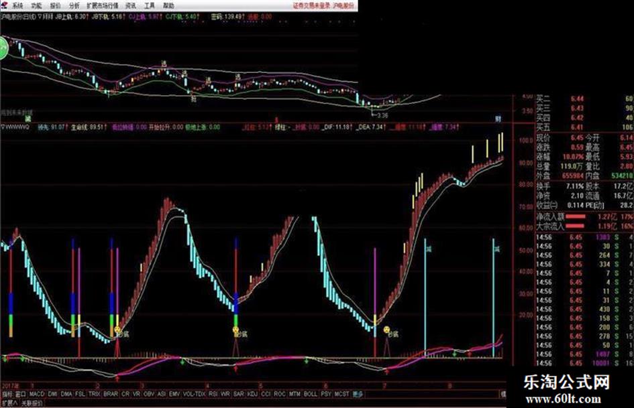The image size is (634, 408).
Task: Switch to the FSL indicator tab
Action: 81,393
